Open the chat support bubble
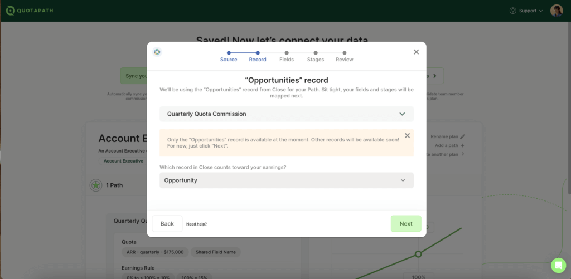571x279 pixels. (558, 265)
